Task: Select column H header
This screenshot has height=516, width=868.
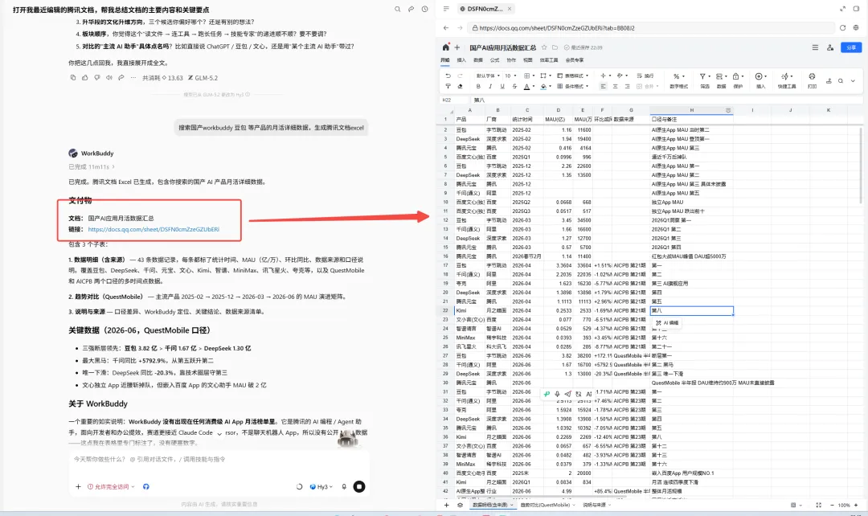Action: pos(691,110)
